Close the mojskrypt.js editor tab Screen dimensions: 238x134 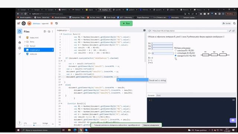click(x=68, y=31)
